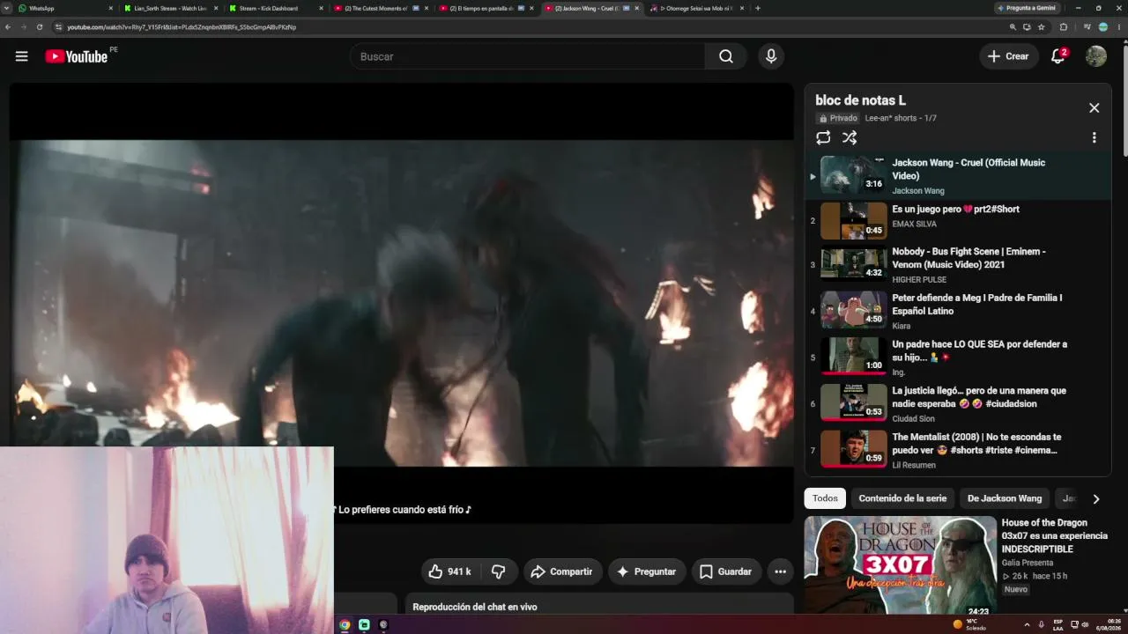Reload the current page
Image resolution: width=1128 pixels, height=634 pixels.
click(x=40, y=27)
